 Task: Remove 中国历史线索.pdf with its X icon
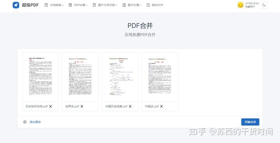pos(130,106)
